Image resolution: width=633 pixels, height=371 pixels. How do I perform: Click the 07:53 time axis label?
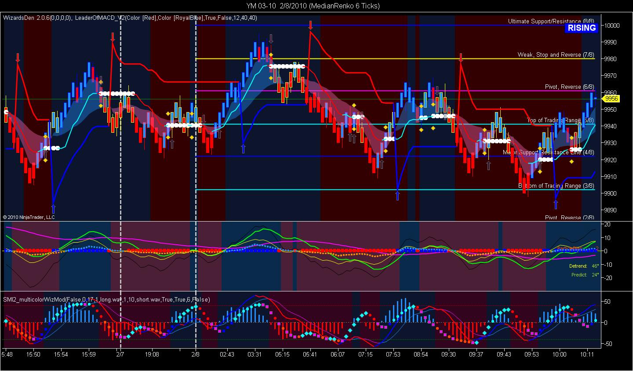coord(393,354)
